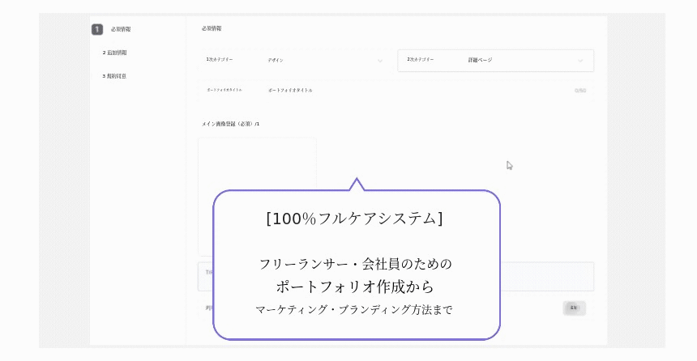
Task: Click the マーケティング・ブランディング方法まで line
Action: click(x=356, y=309)
